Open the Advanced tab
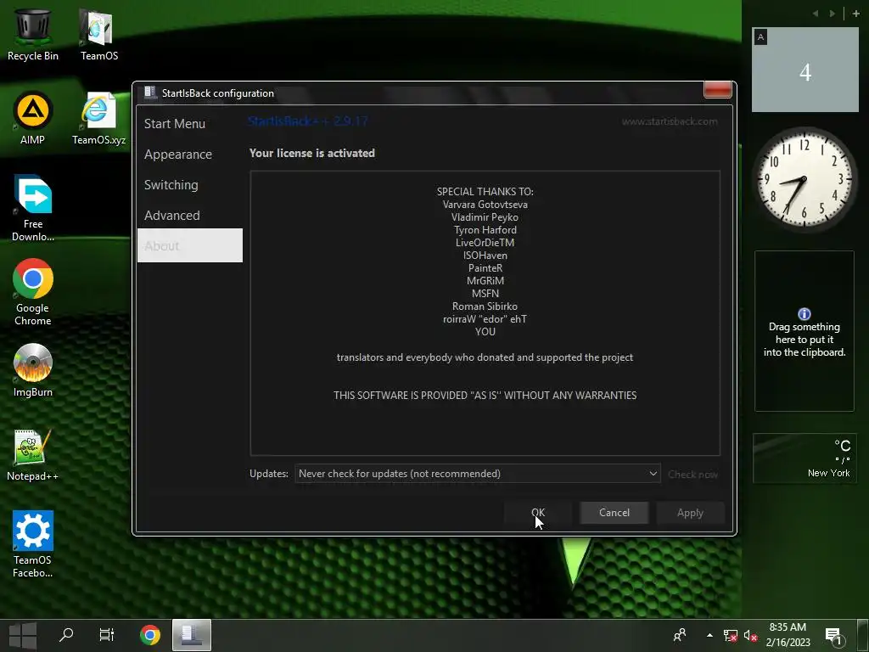Screen dimensions: 869x652 pos(189,215)
